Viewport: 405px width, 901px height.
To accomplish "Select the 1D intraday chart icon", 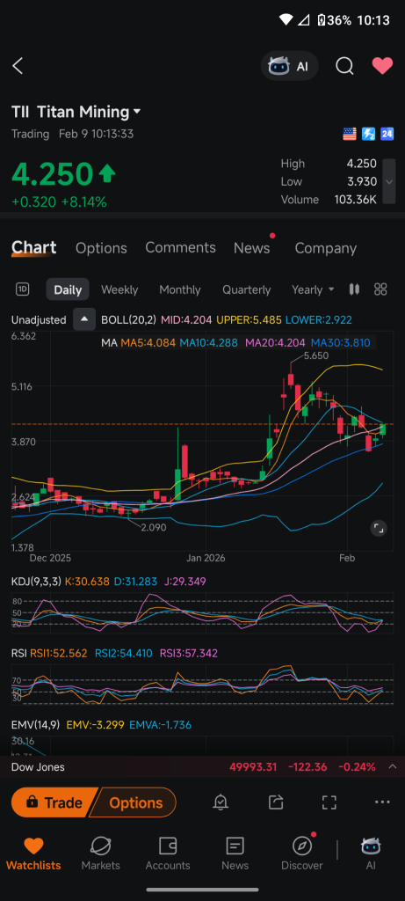I will (22, 289).
